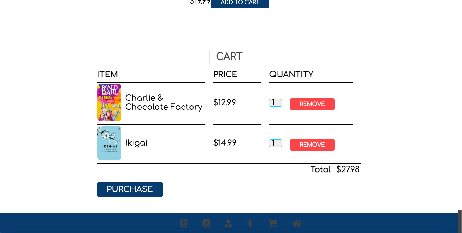Image resolution: width=462 pixels, height=233 pixels.
Task: Click the Charlie & Chocolate Factory title
Action: [x=164, y=102]
